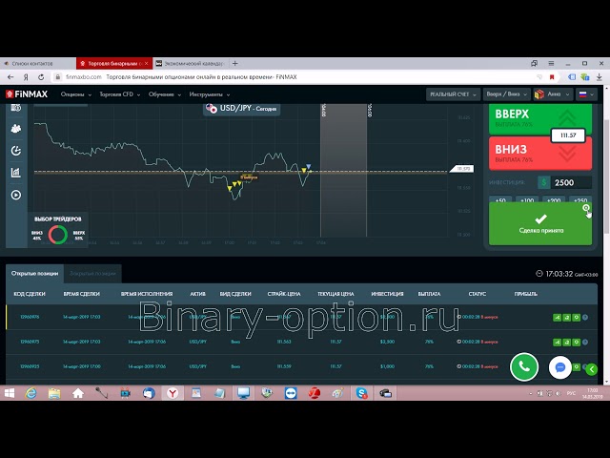Open the Опционы menu

74,94
